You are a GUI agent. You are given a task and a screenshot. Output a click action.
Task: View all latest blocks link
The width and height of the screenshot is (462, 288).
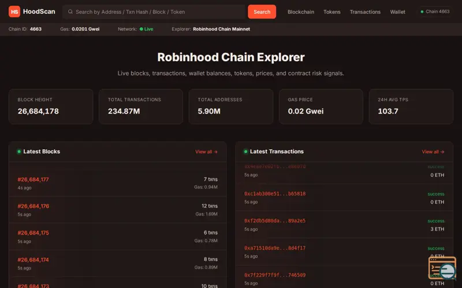coord(206,151)
